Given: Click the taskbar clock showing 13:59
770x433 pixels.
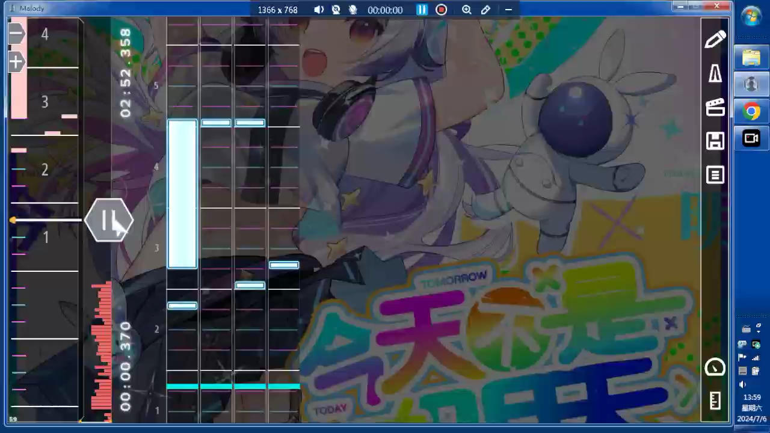Looking at the screenshot, I should point(752,398).
